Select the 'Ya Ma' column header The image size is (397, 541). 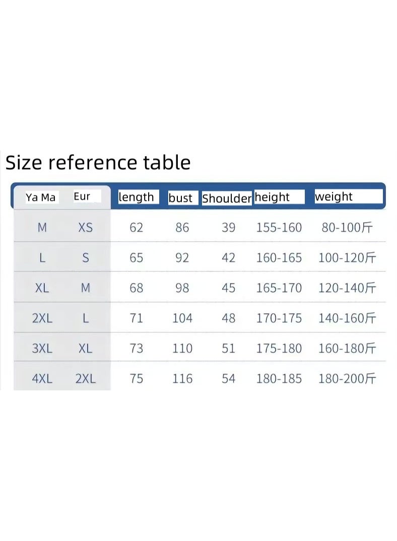pyautogui.click(x=40, y=197)
